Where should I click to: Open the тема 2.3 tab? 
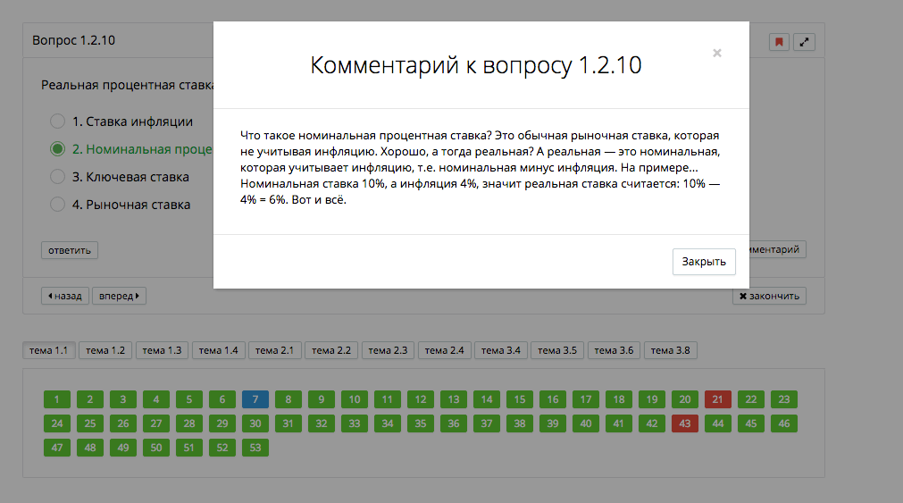pos(389,350)
